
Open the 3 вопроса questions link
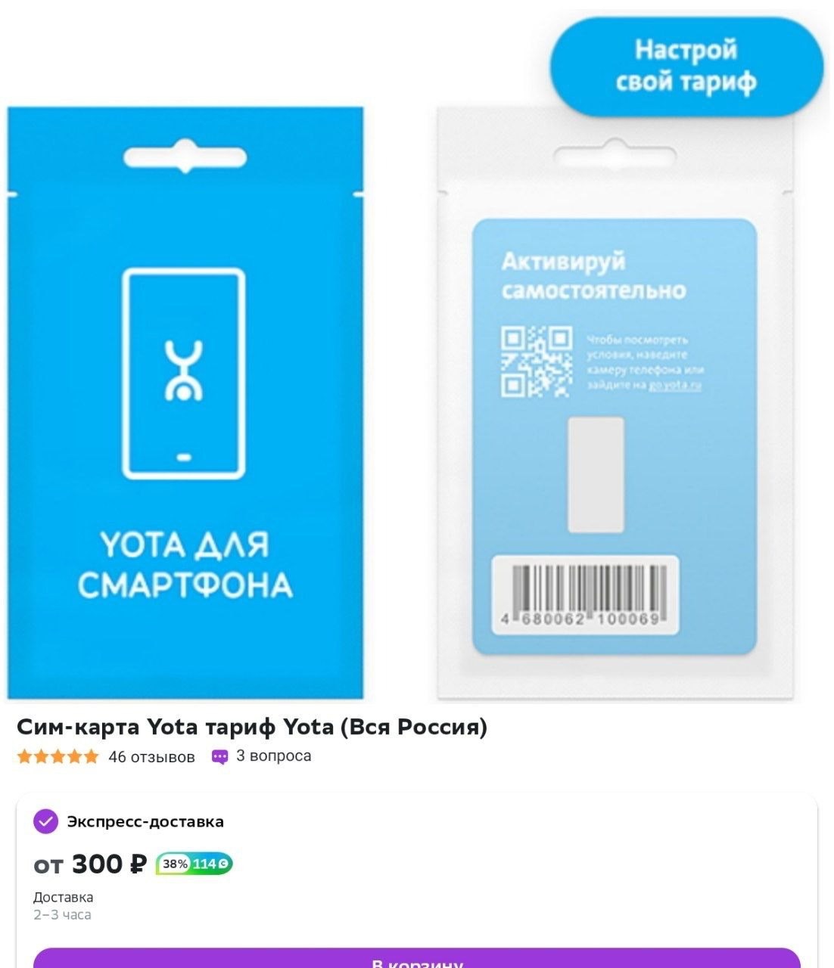(x=273, y=755)
